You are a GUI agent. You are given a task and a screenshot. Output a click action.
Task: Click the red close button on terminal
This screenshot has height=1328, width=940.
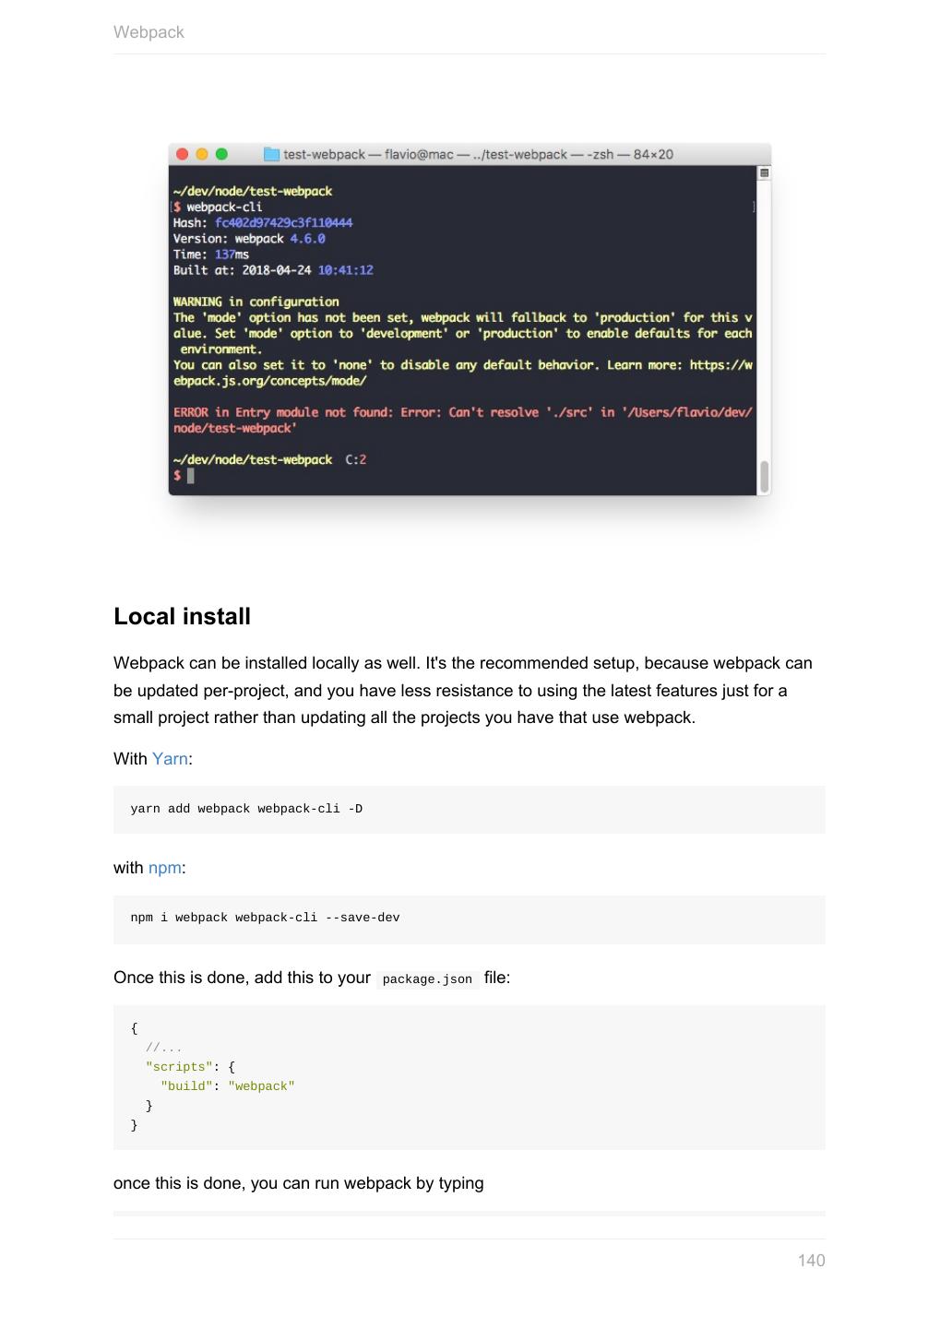pyautogui.click(x=183, y=154)
